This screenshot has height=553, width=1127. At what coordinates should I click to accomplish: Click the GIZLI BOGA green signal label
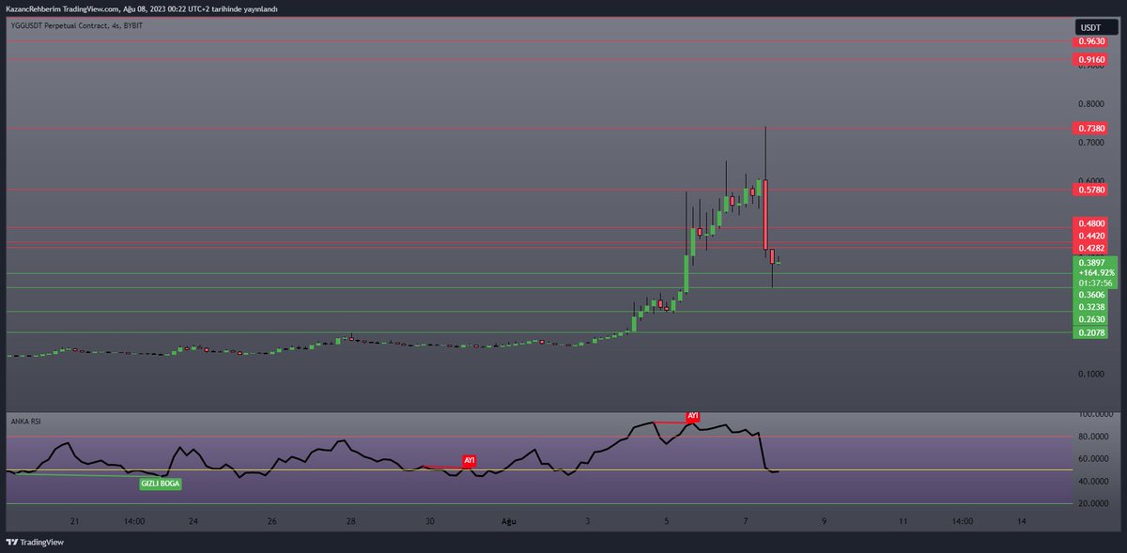click(x=161, y=484)
